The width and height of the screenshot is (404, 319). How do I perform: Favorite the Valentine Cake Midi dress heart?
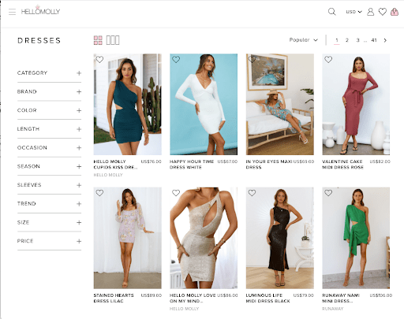point(328,60)
